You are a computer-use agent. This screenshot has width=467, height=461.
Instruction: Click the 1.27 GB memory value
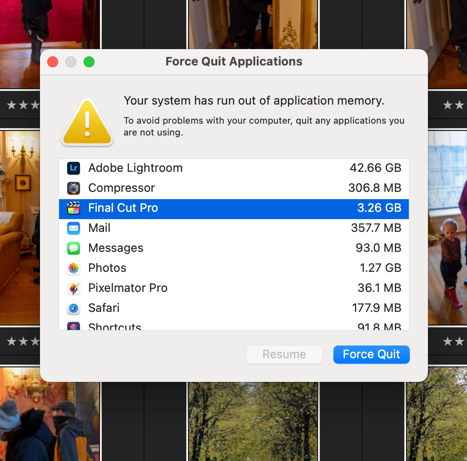[380, 268]
